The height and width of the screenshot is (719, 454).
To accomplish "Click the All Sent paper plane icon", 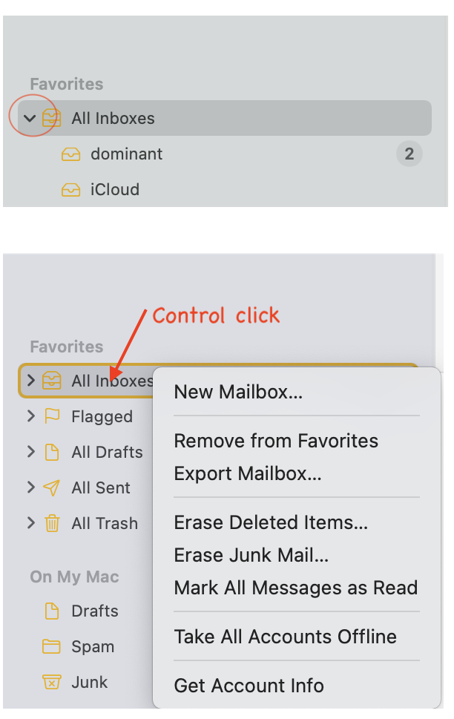I will click(x=51, y=487).
